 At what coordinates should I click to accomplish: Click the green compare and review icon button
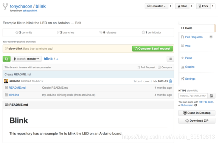6,59
